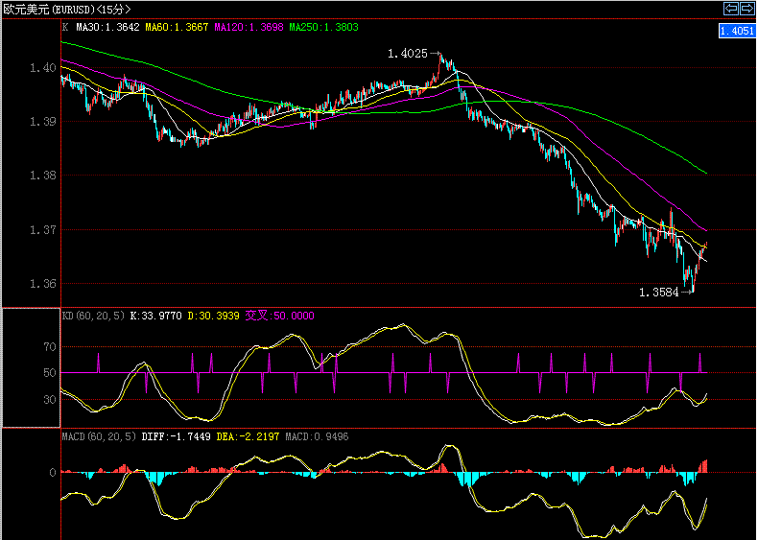The height and width of the screenshot is (540, 758).
Task: Click the KD(60,20,5) indicator name
Action: 93,316
